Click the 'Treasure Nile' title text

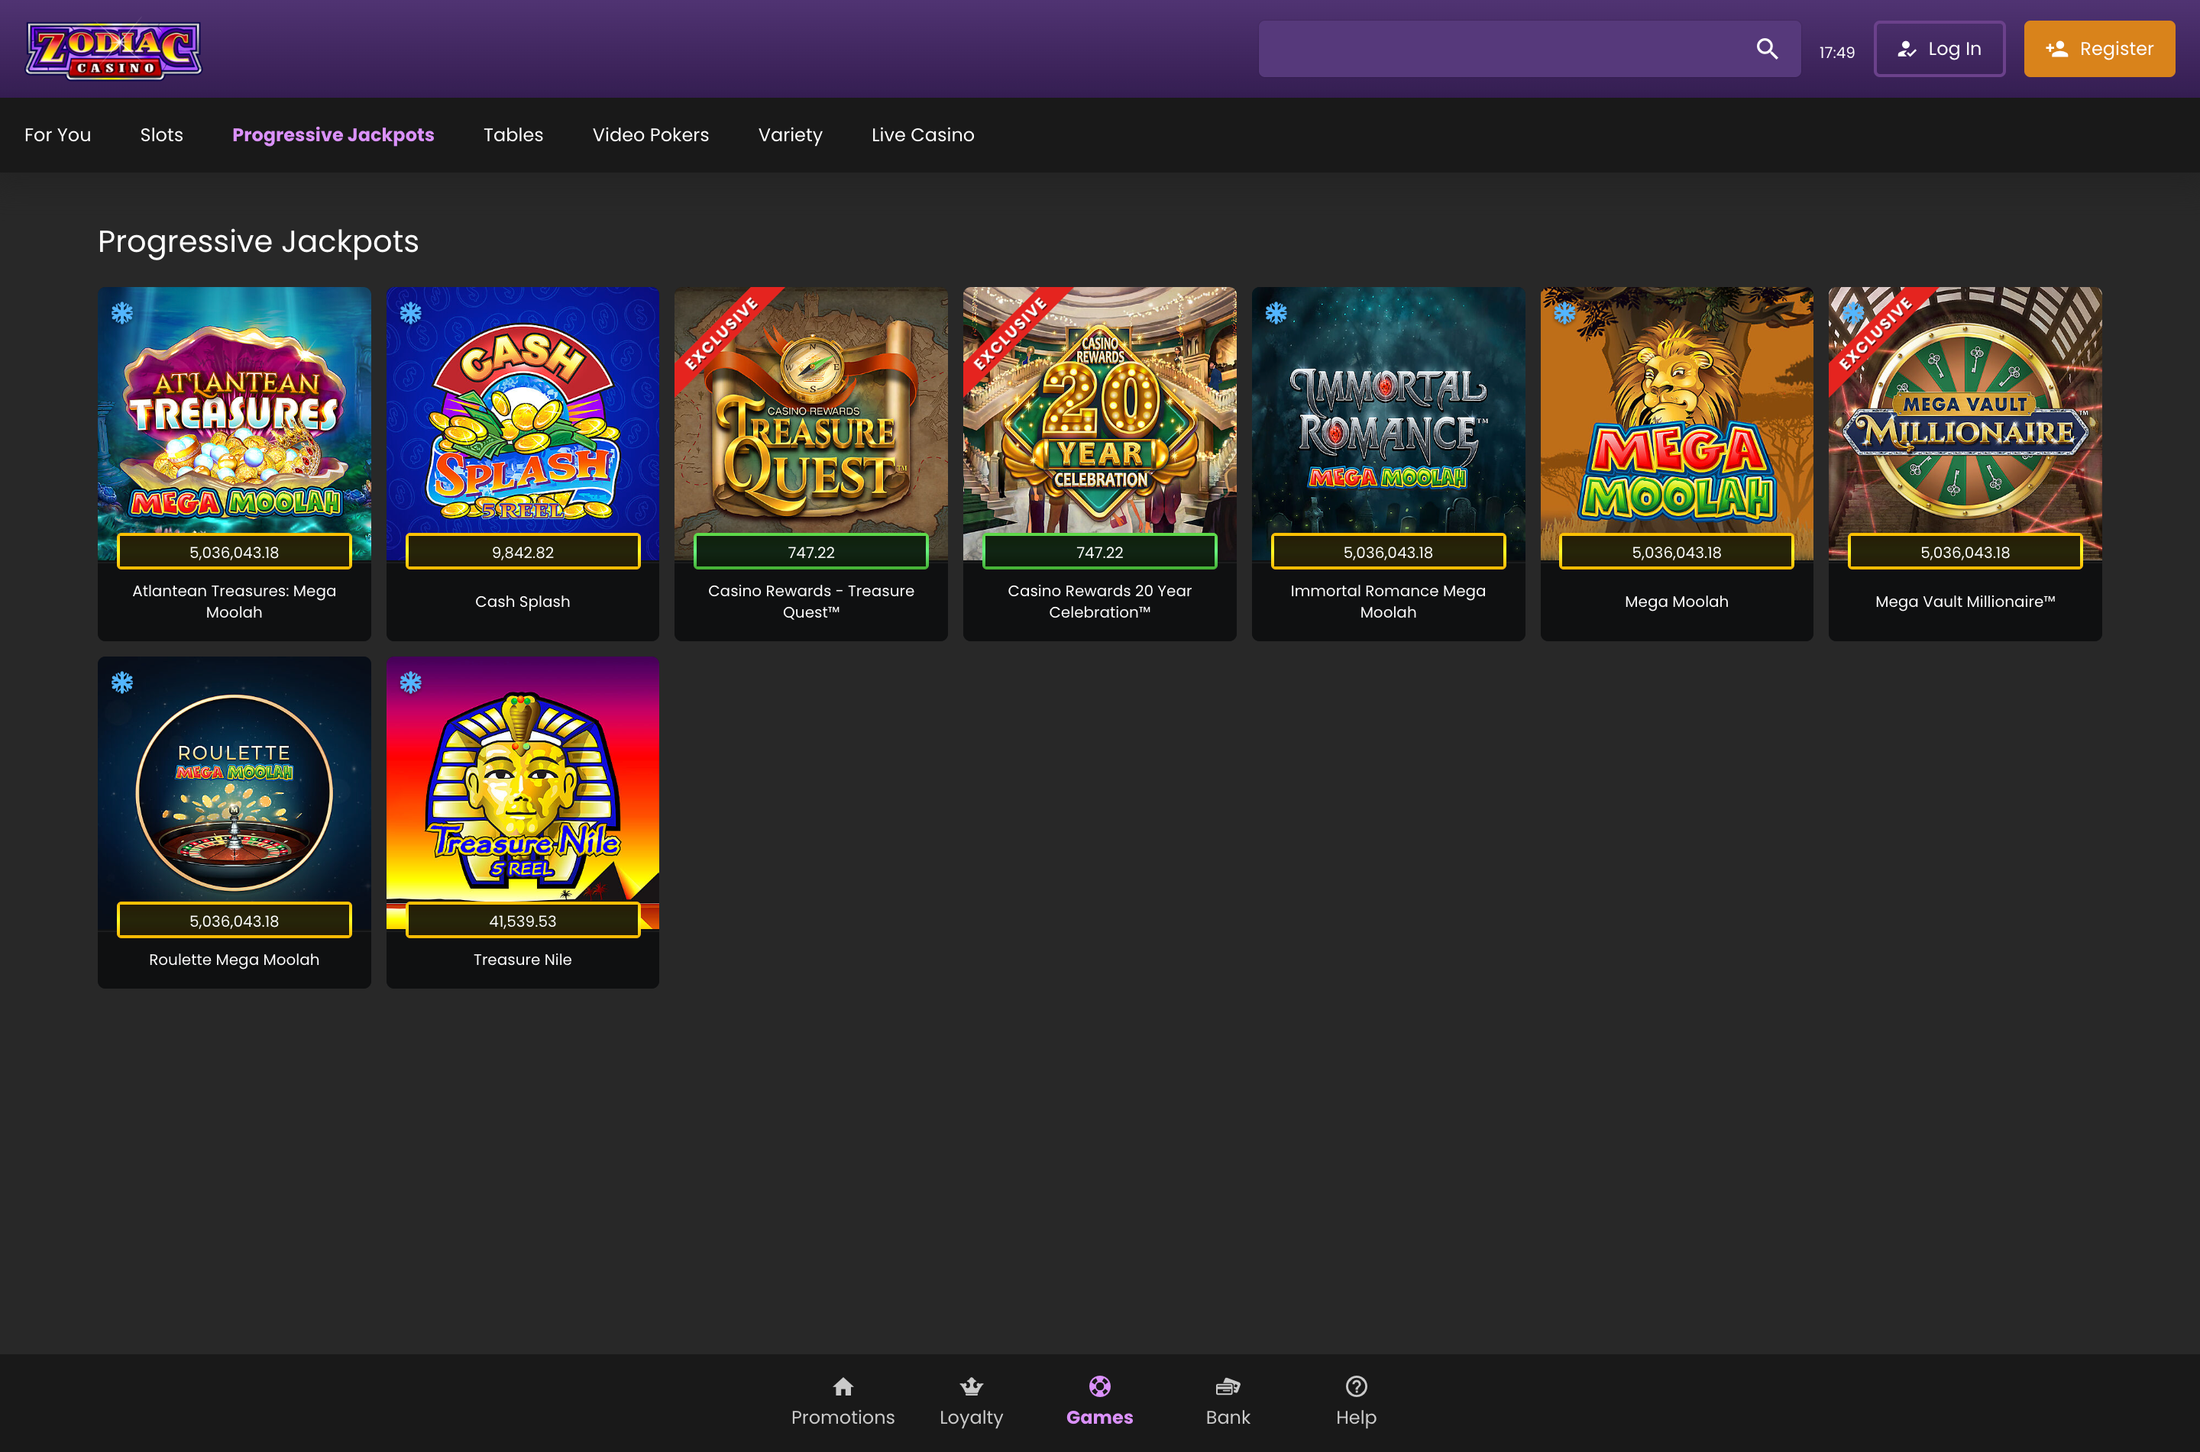click(522, 960)
